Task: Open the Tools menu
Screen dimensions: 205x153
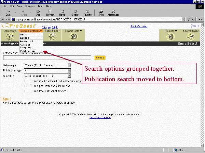Action: [40, 6]
